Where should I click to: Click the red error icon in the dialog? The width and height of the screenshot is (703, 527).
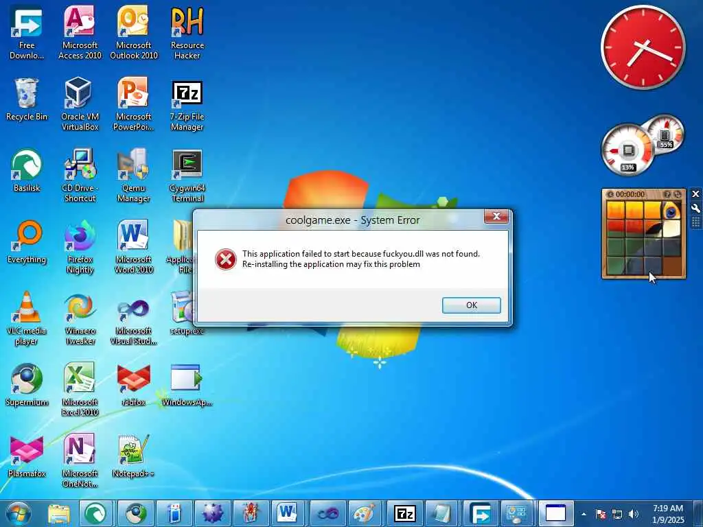coord(225,259)
